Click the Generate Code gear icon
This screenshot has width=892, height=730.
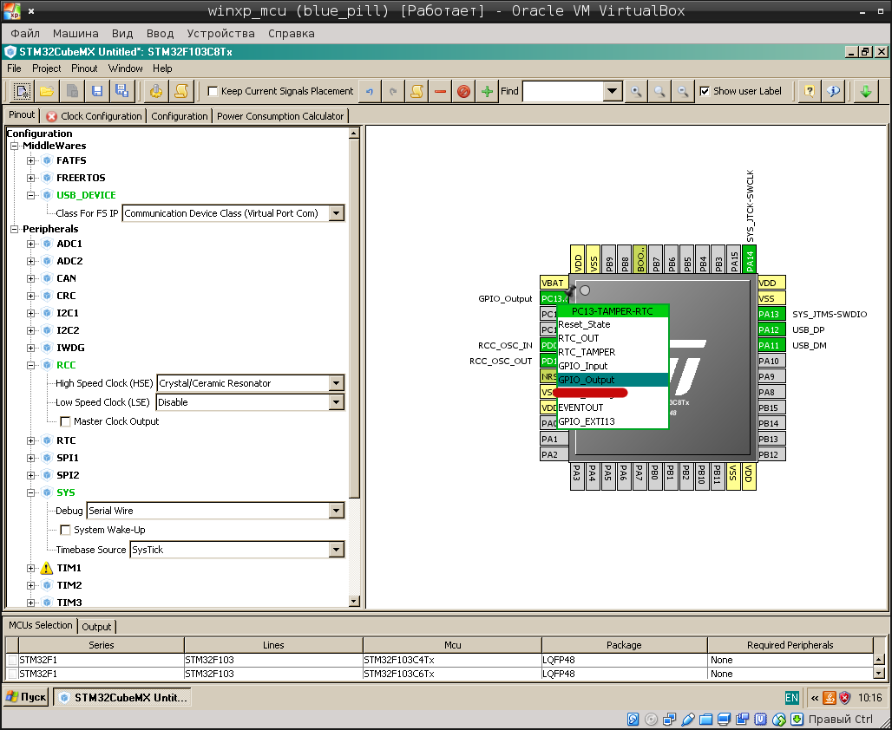(x=156, y=91)
